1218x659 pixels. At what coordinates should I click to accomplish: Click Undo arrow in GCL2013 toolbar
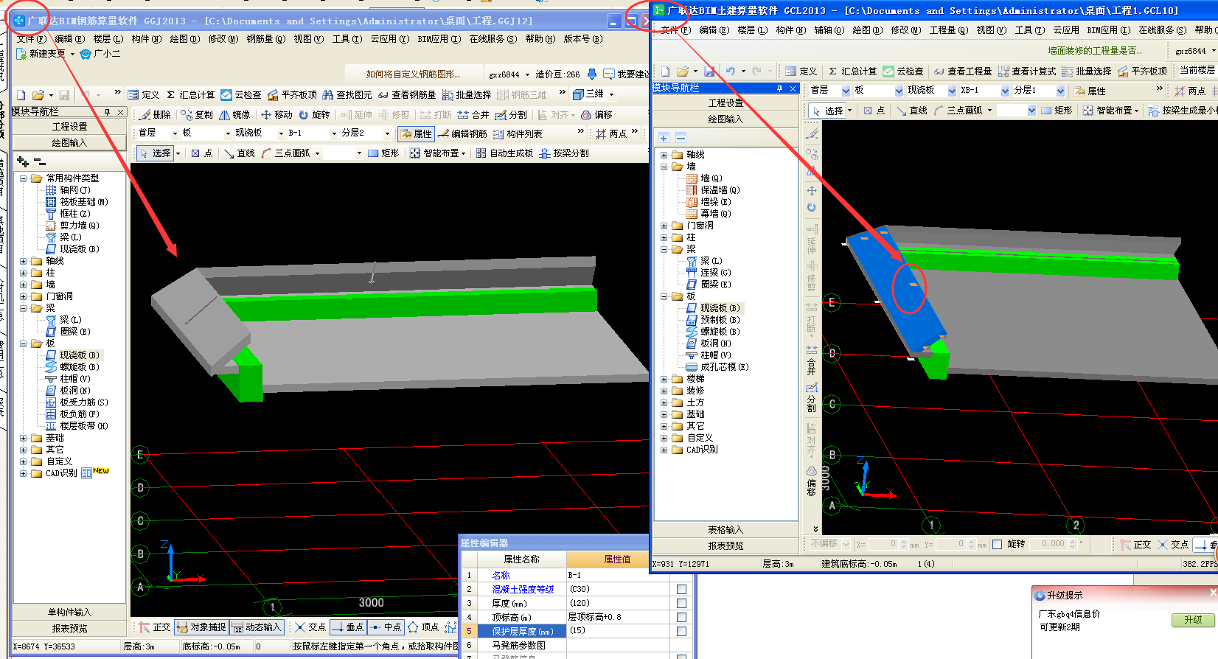[x=730, y=72]
